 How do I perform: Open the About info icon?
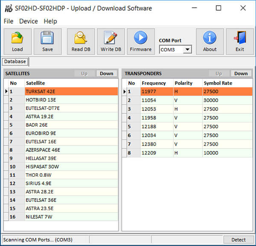[209, 39]
